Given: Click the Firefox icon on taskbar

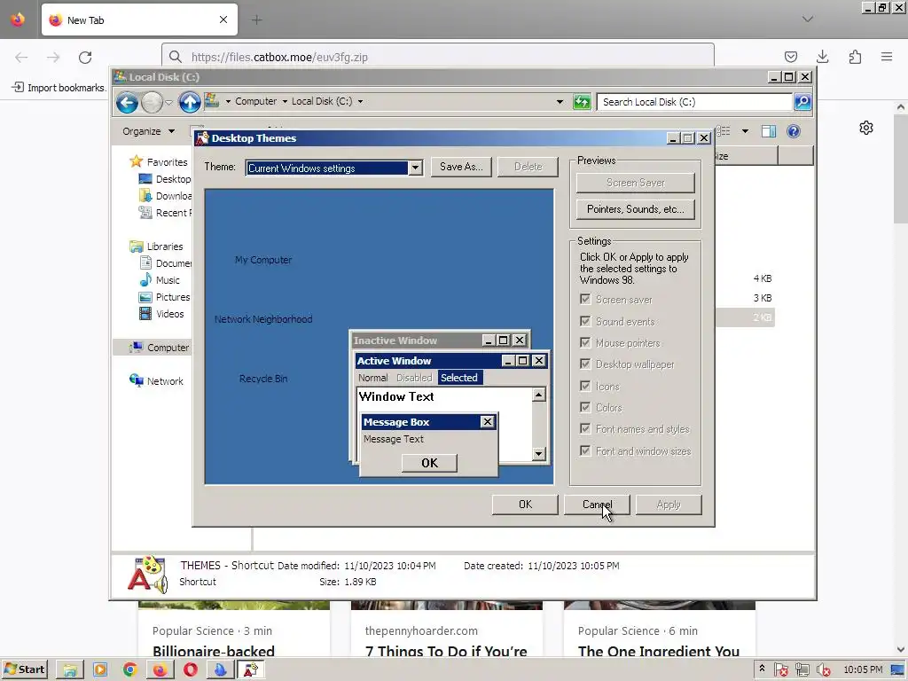Looking at the screenshot, I should click(x=160, y=670).
